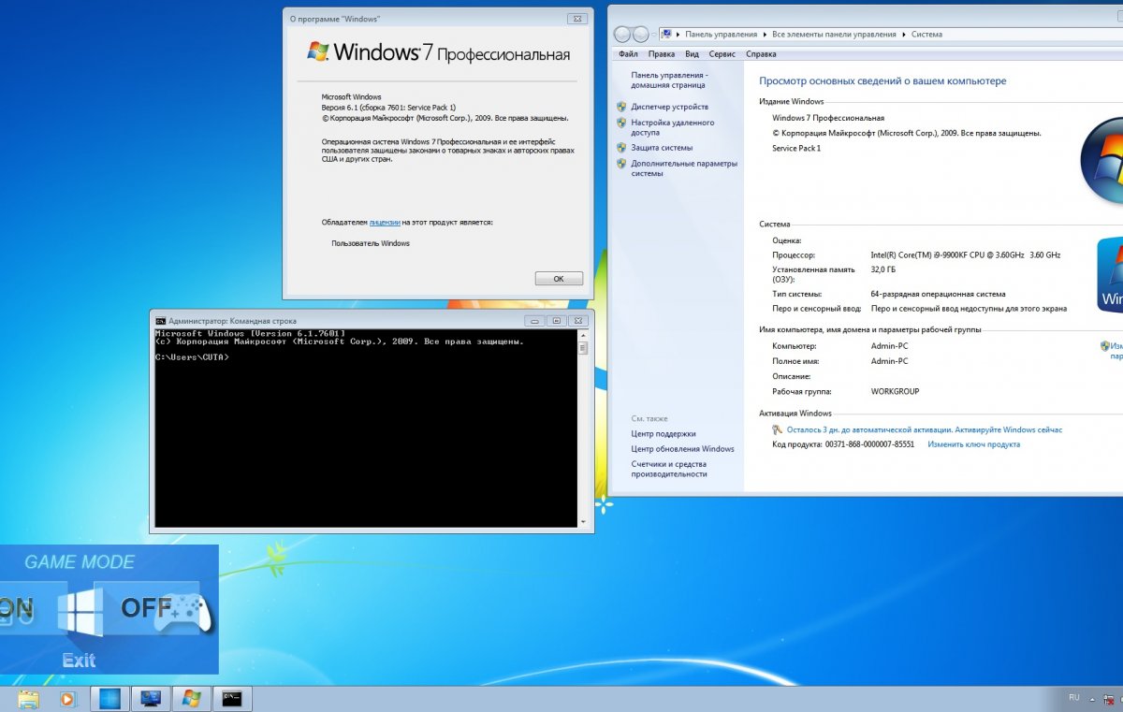The height and width of the screenshot is (712, 1123).
Task: Click the shield icon beside Защита системы
Action: click(621, 148)
